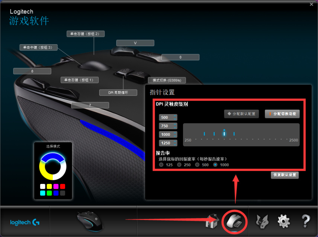
Task: Select the second DPI marker on slider
Action: coord(214,134)
